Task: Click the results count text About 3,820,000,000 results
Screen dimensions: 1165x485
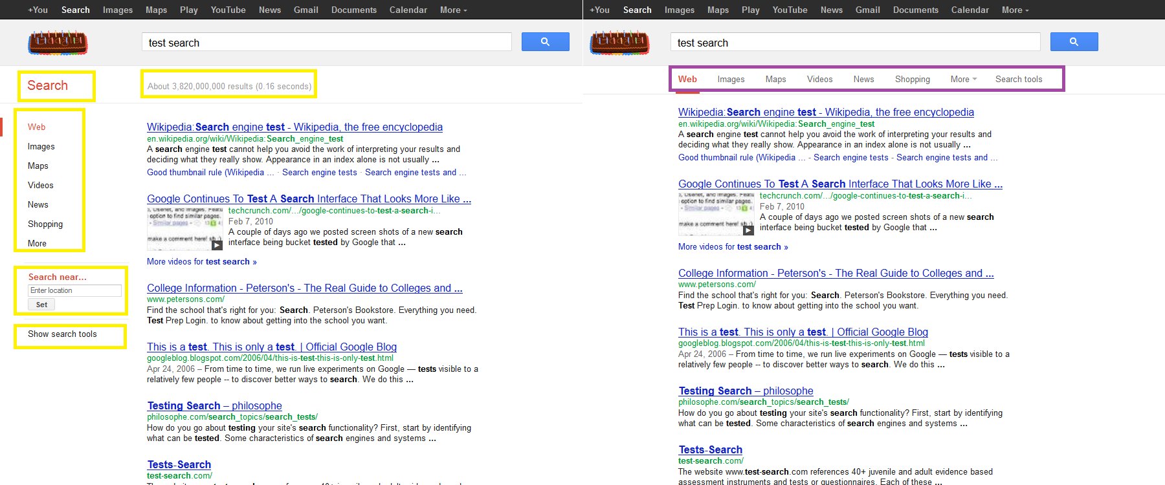Action: (229, 86)
